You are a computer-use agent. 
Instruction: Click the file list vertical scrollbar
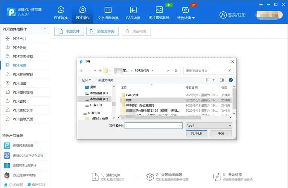coord(234,99)
